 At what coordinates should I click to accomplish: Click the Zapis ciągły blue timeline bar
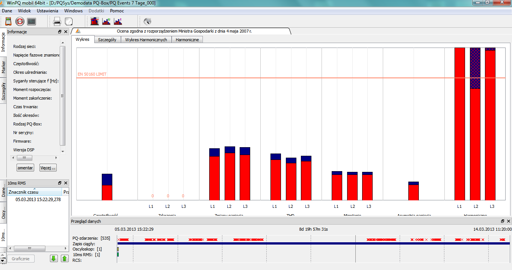314,243
